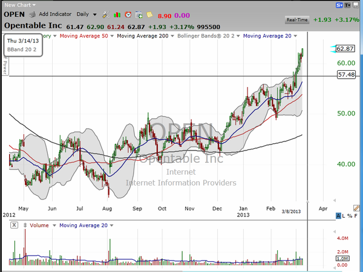
Task: Click the red 8.90 value
Action: (165, 16)
